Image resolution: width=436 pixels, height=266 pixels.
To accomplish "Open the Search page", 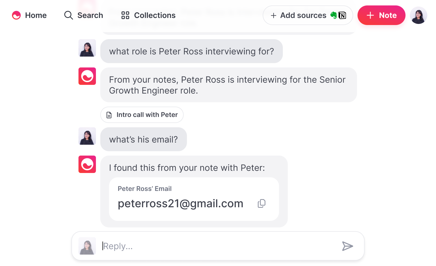I will [x=90, y=15].
